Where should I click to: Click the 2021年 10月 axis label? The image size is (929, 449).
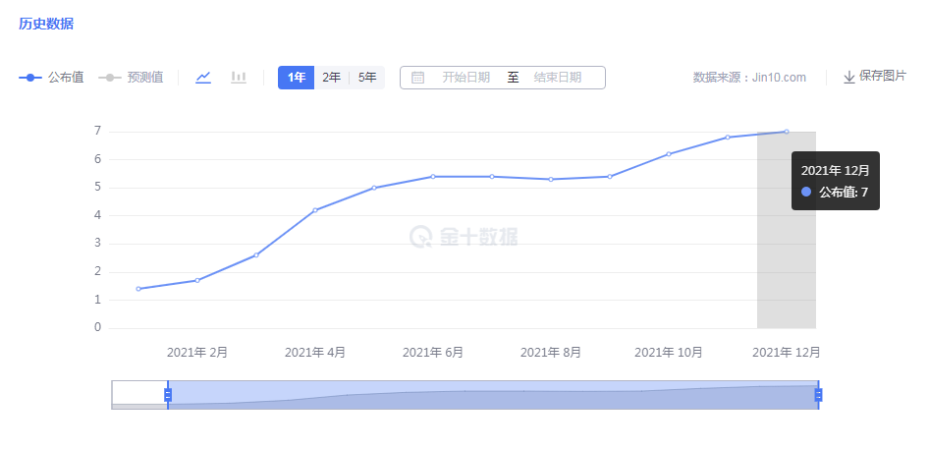[669, 353]
